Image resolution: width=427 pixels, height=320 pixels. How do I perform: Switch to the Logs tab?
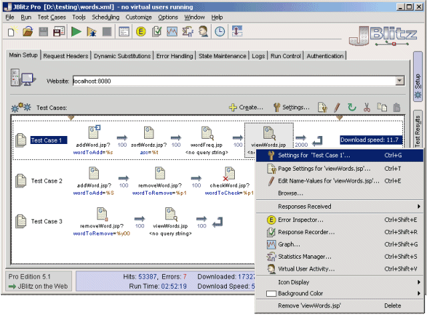(258, 56)
